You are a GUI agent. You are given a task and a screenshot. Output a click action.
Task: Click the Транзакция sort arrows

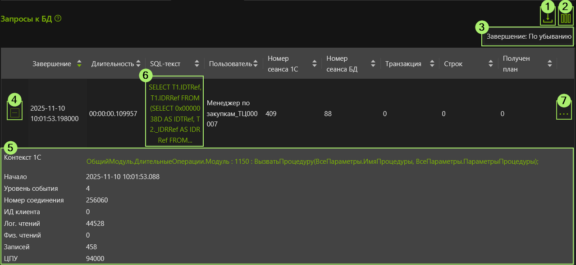(432, 64)
